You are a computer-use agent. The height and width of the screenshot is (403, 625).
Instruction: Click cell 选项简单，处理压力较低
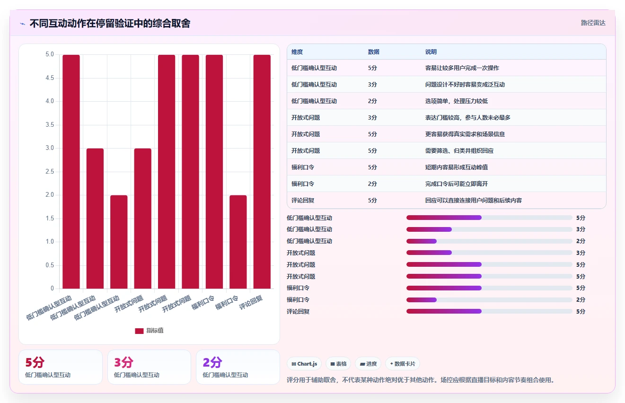click(457, 101)
